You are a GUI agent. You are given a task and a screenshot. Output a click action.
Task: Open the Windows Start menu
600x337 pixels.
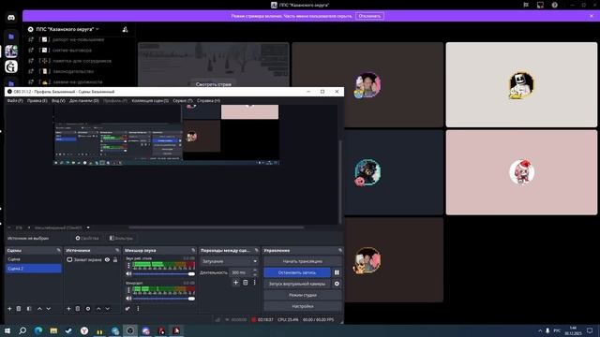(x=7, y=330)
